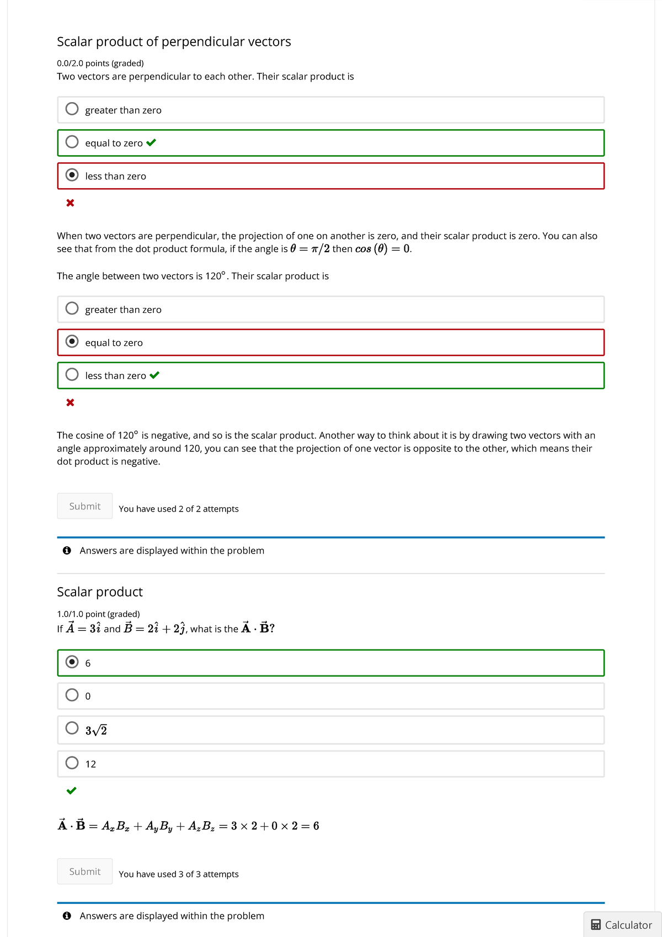Click the info icon beside bottom answers message
662x937 pixels.
[x=67, y=915]
